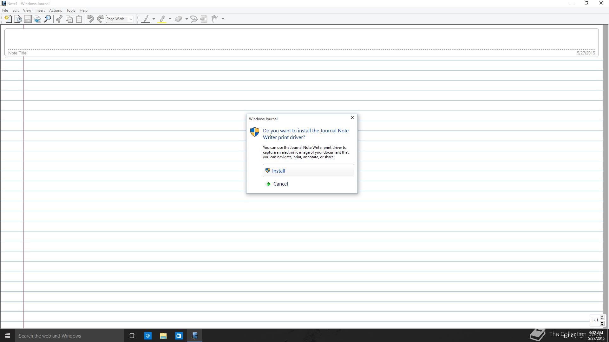Click the taskbar clock 9:52 AM

point(596,333)
